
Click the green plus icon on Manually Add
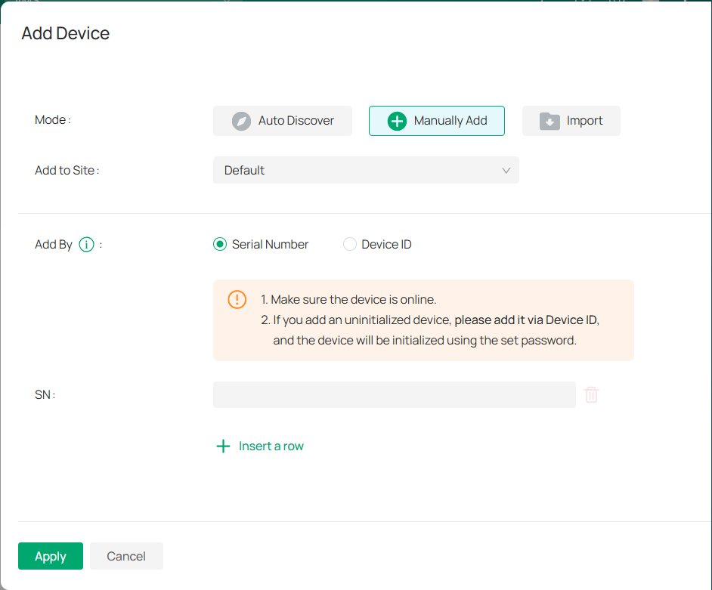397,120
